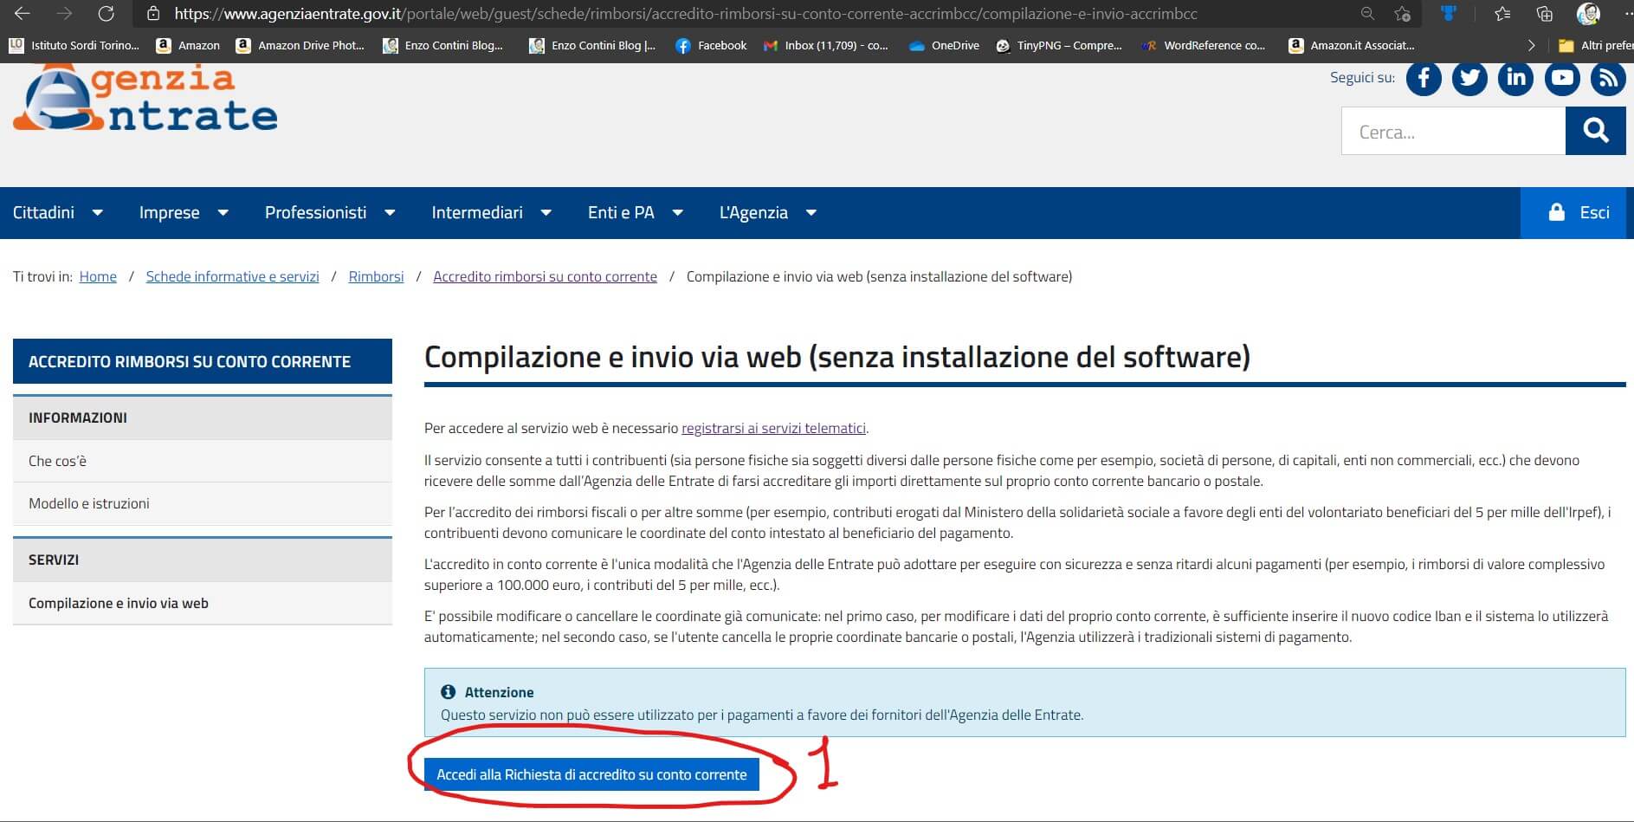The width and height of the screenshot is (1634, 822).
Task: Expand the Imprese dropdown menu
Action: (x=184, y=213)
